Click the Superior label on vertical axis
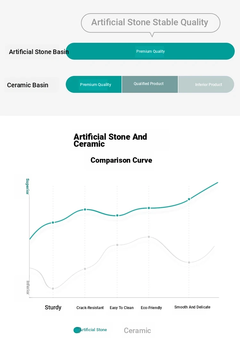This screenshot has height=350, width=240. pyautogui.click(x=28, y=186)
